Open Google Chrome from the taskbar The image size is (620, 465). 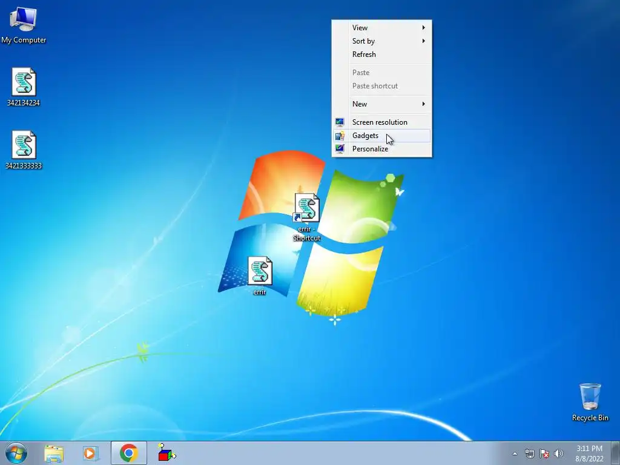(128, 453)
